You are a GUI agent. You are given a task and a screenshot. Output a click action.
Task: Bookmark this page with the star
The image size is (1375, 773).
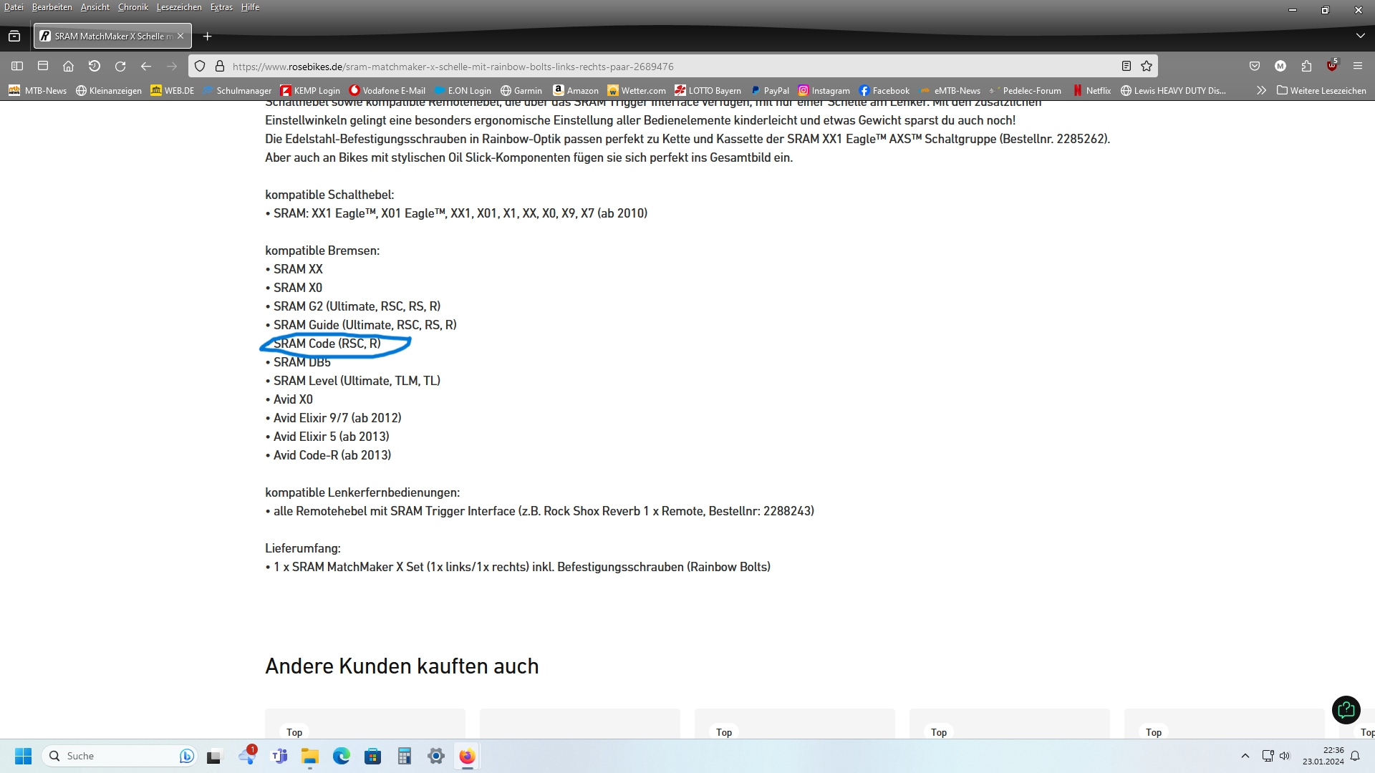tap(1147, 66)
